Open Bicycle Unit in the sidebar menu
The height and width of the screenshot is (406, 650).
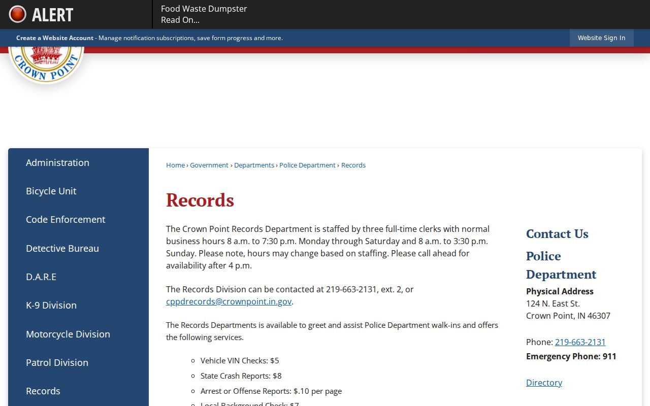tap(78, 191)
